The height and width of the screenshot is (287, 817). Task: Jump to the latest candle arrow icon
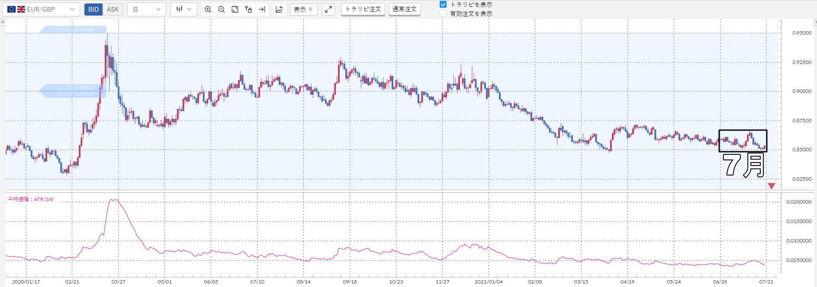[x=262, y=9]
